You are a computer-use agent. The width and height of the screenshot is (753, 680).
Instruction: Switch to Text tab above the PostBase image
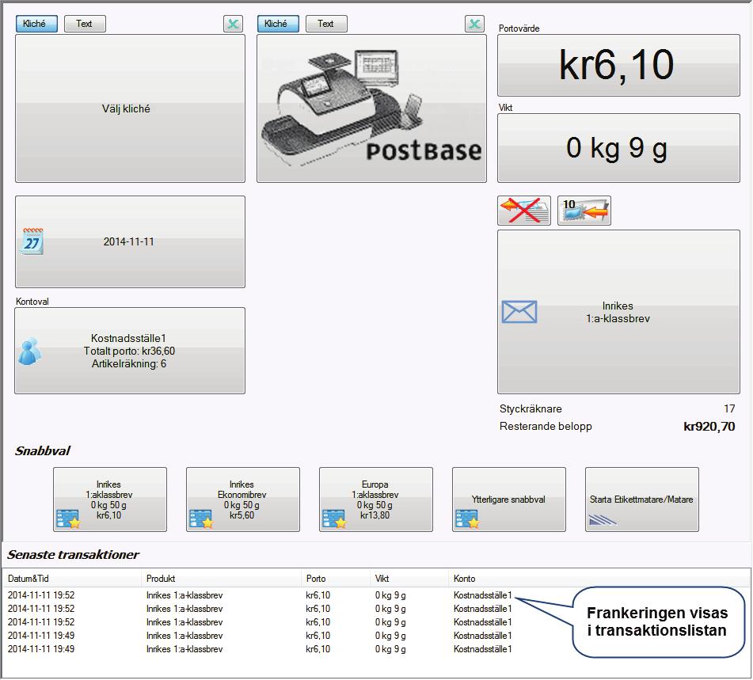coord(326,24)
